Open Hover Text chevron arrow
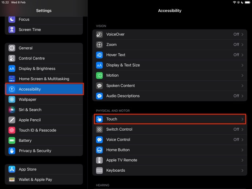This screenshot has width=252, height=189. (243, 55)
